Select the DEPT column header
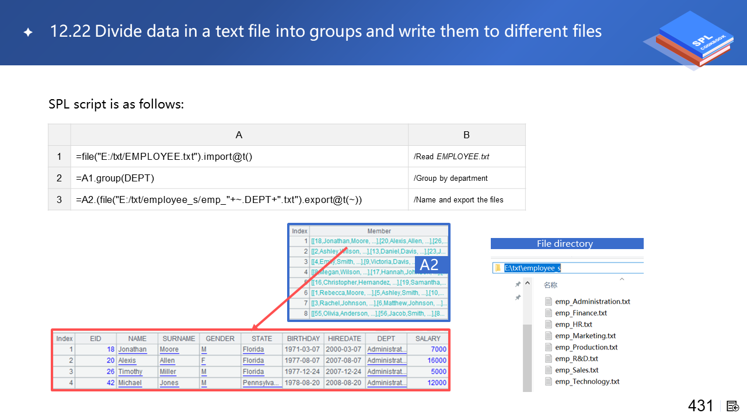 (386, 338)
